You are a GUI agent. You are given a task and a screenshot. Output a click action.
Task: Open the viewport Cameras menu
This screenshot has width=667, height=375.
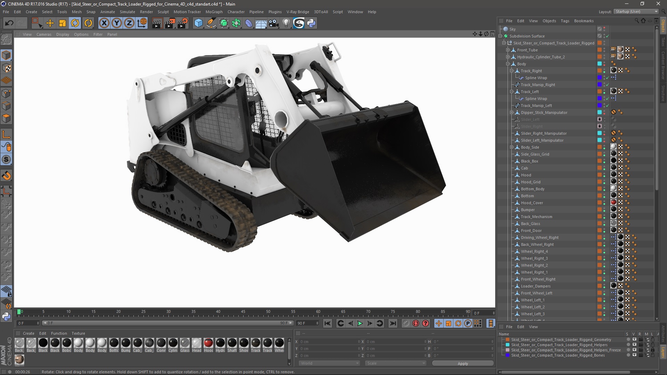(44, 34)
